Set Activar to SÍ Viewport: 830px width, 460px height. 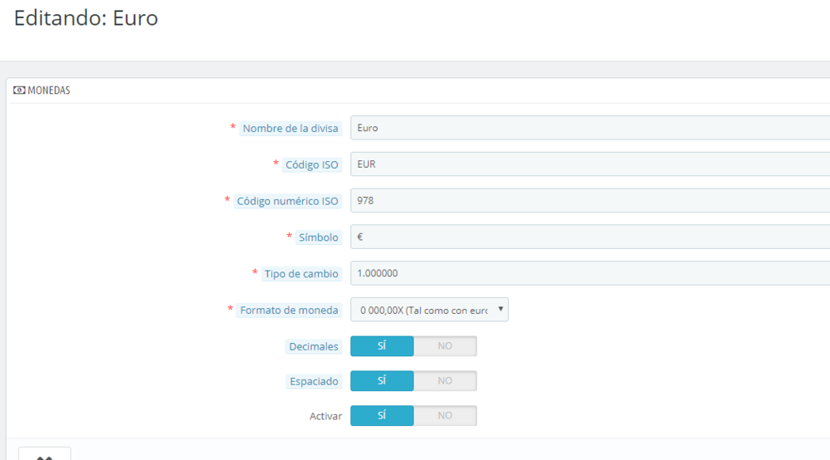point(382,415)
